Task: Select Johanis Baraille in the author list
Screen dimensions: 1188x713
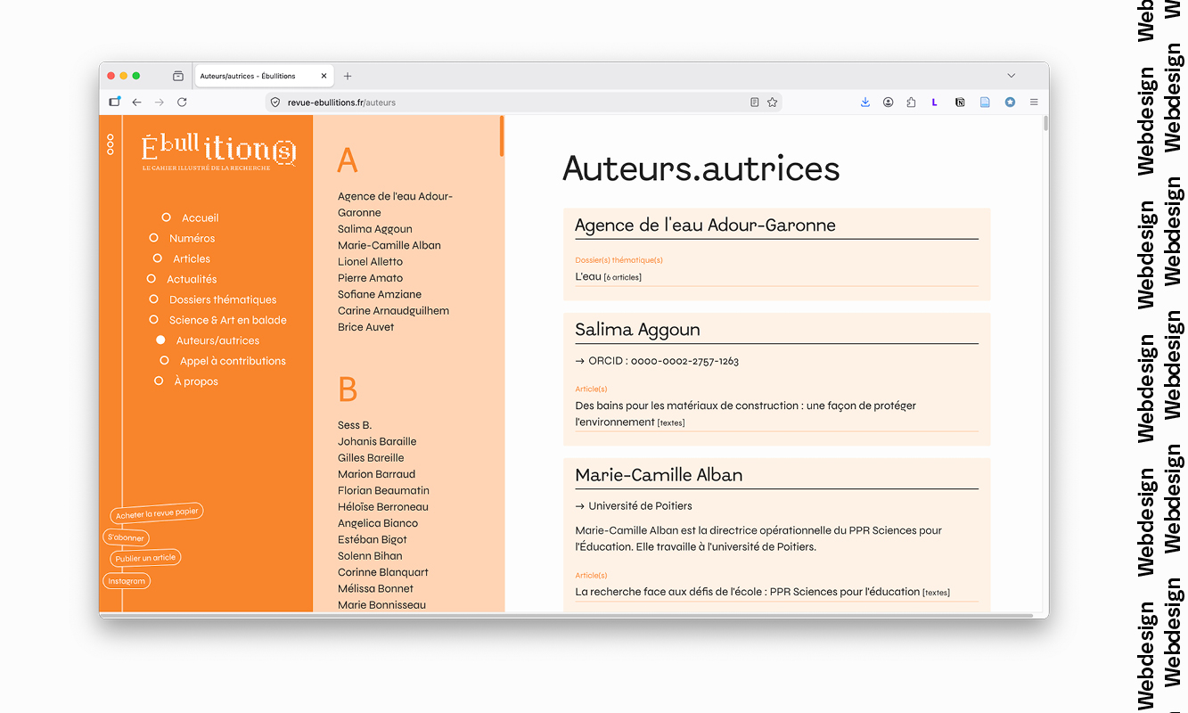Action: [x=377, y=441]
